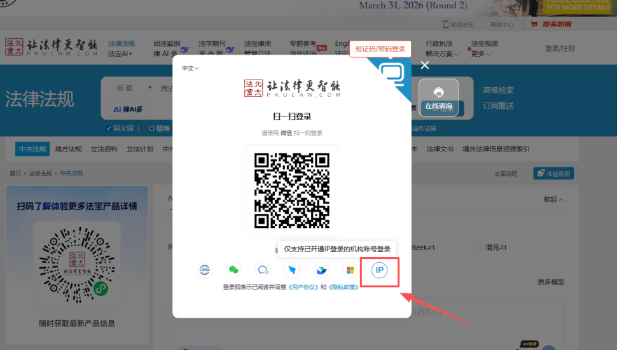
Task: Open the 中文 language dropdown
Action: point(190,69)
